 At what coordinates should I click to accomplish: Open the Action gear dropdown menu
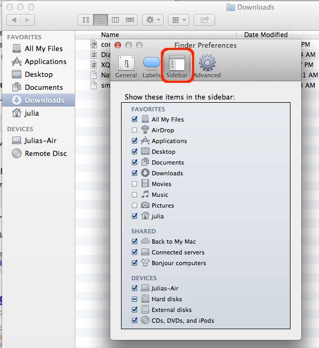pyautogui.click(x=153, y=20)
